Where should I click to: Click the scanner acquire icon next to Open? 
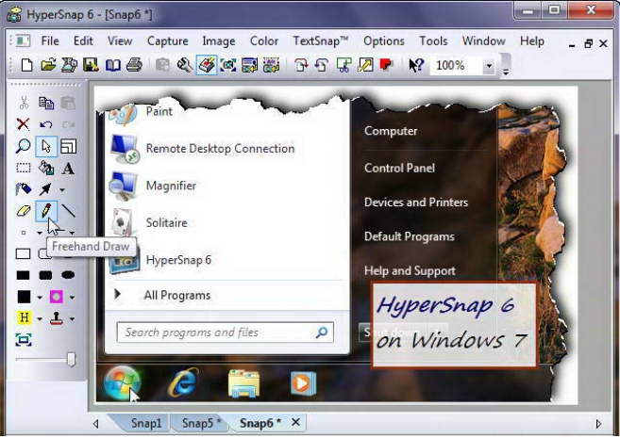[69, 65]
